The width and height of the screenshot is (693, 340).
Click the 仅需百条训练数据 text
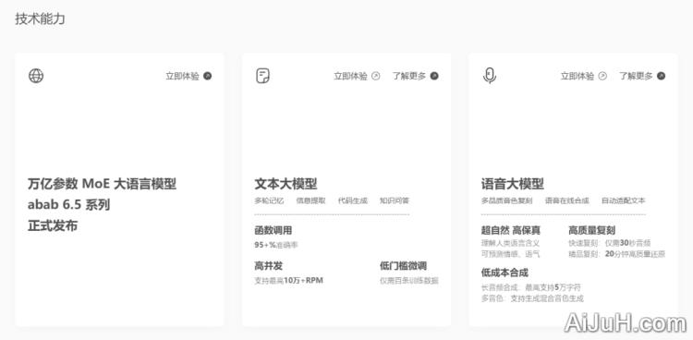pos(409,280)
